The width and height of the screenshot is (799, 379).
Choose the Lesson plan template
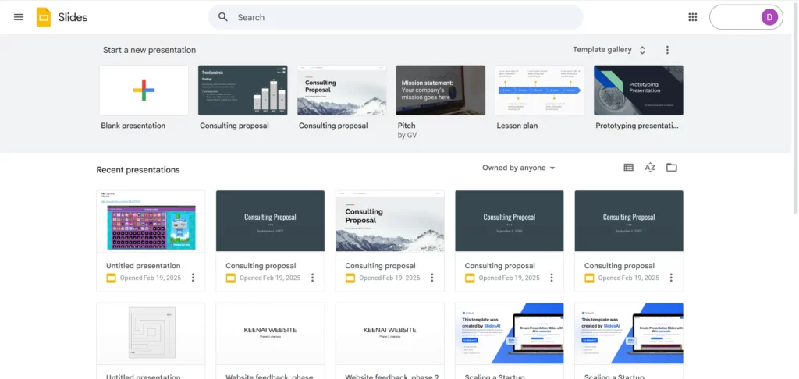point(539,90)
